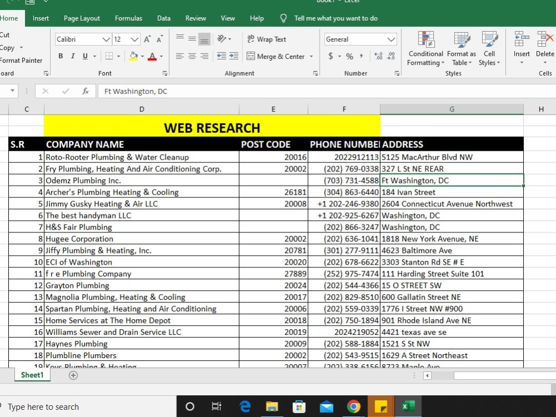Click formula bar text Ft Washington, DC
Screen dimensions: 556x417
pyautogui.click(x=136, y=92)
